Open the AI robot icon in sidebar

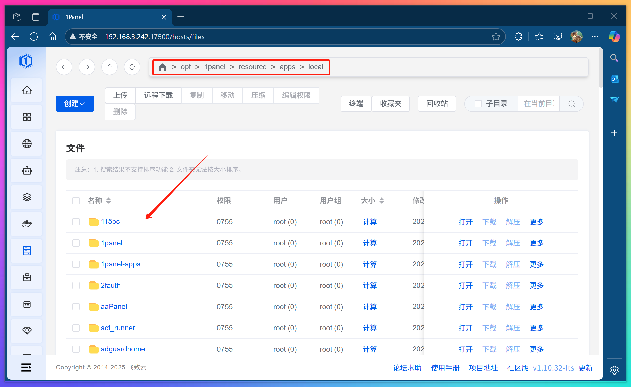(26, 170)
